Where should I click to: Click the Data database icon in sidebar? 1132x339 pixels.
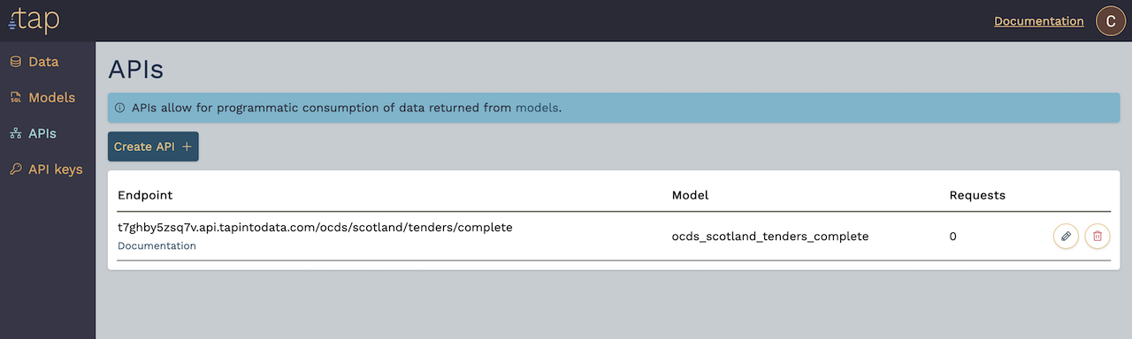point(15,62)
